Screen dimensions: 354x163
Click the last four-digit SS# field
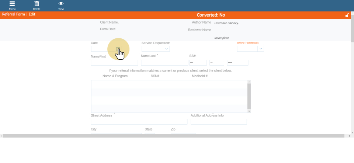(x=237, y=63)
